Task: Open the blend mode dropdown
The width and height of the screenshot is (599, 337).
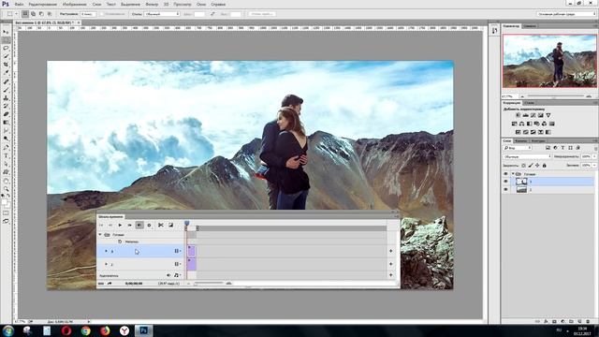Action: click(527, 156)
